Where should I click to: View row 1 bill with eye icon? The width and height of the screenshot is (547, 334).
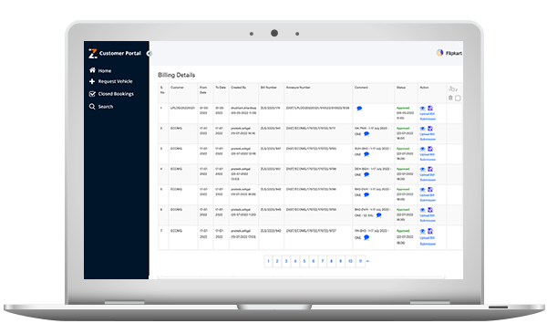click(422, 109)
